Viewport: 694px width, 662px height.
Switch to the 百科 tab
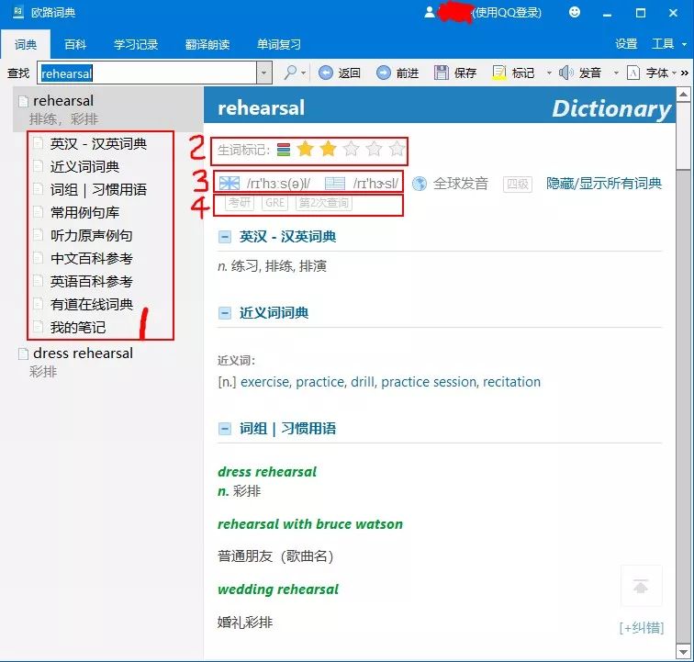(x=74, y=44)
